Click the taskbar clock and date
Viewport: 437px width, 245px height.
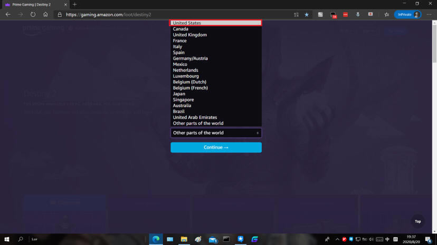[411, 239]
